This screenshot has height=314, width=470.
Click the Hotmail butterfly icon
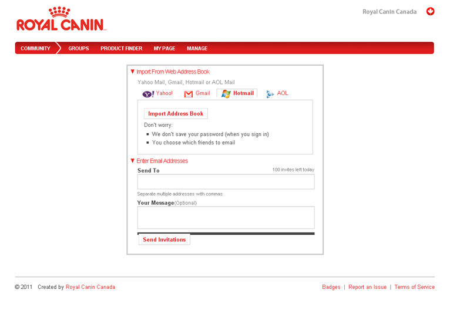(x=226, y=94)
